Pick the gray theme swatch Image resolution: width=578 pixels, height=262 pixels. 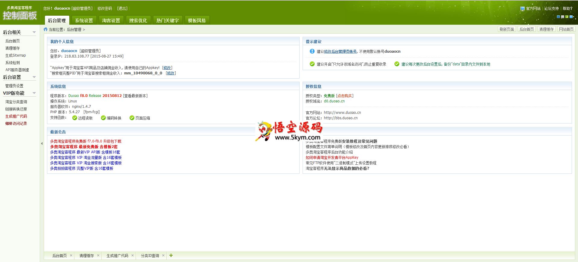click(x=563, y=17)
